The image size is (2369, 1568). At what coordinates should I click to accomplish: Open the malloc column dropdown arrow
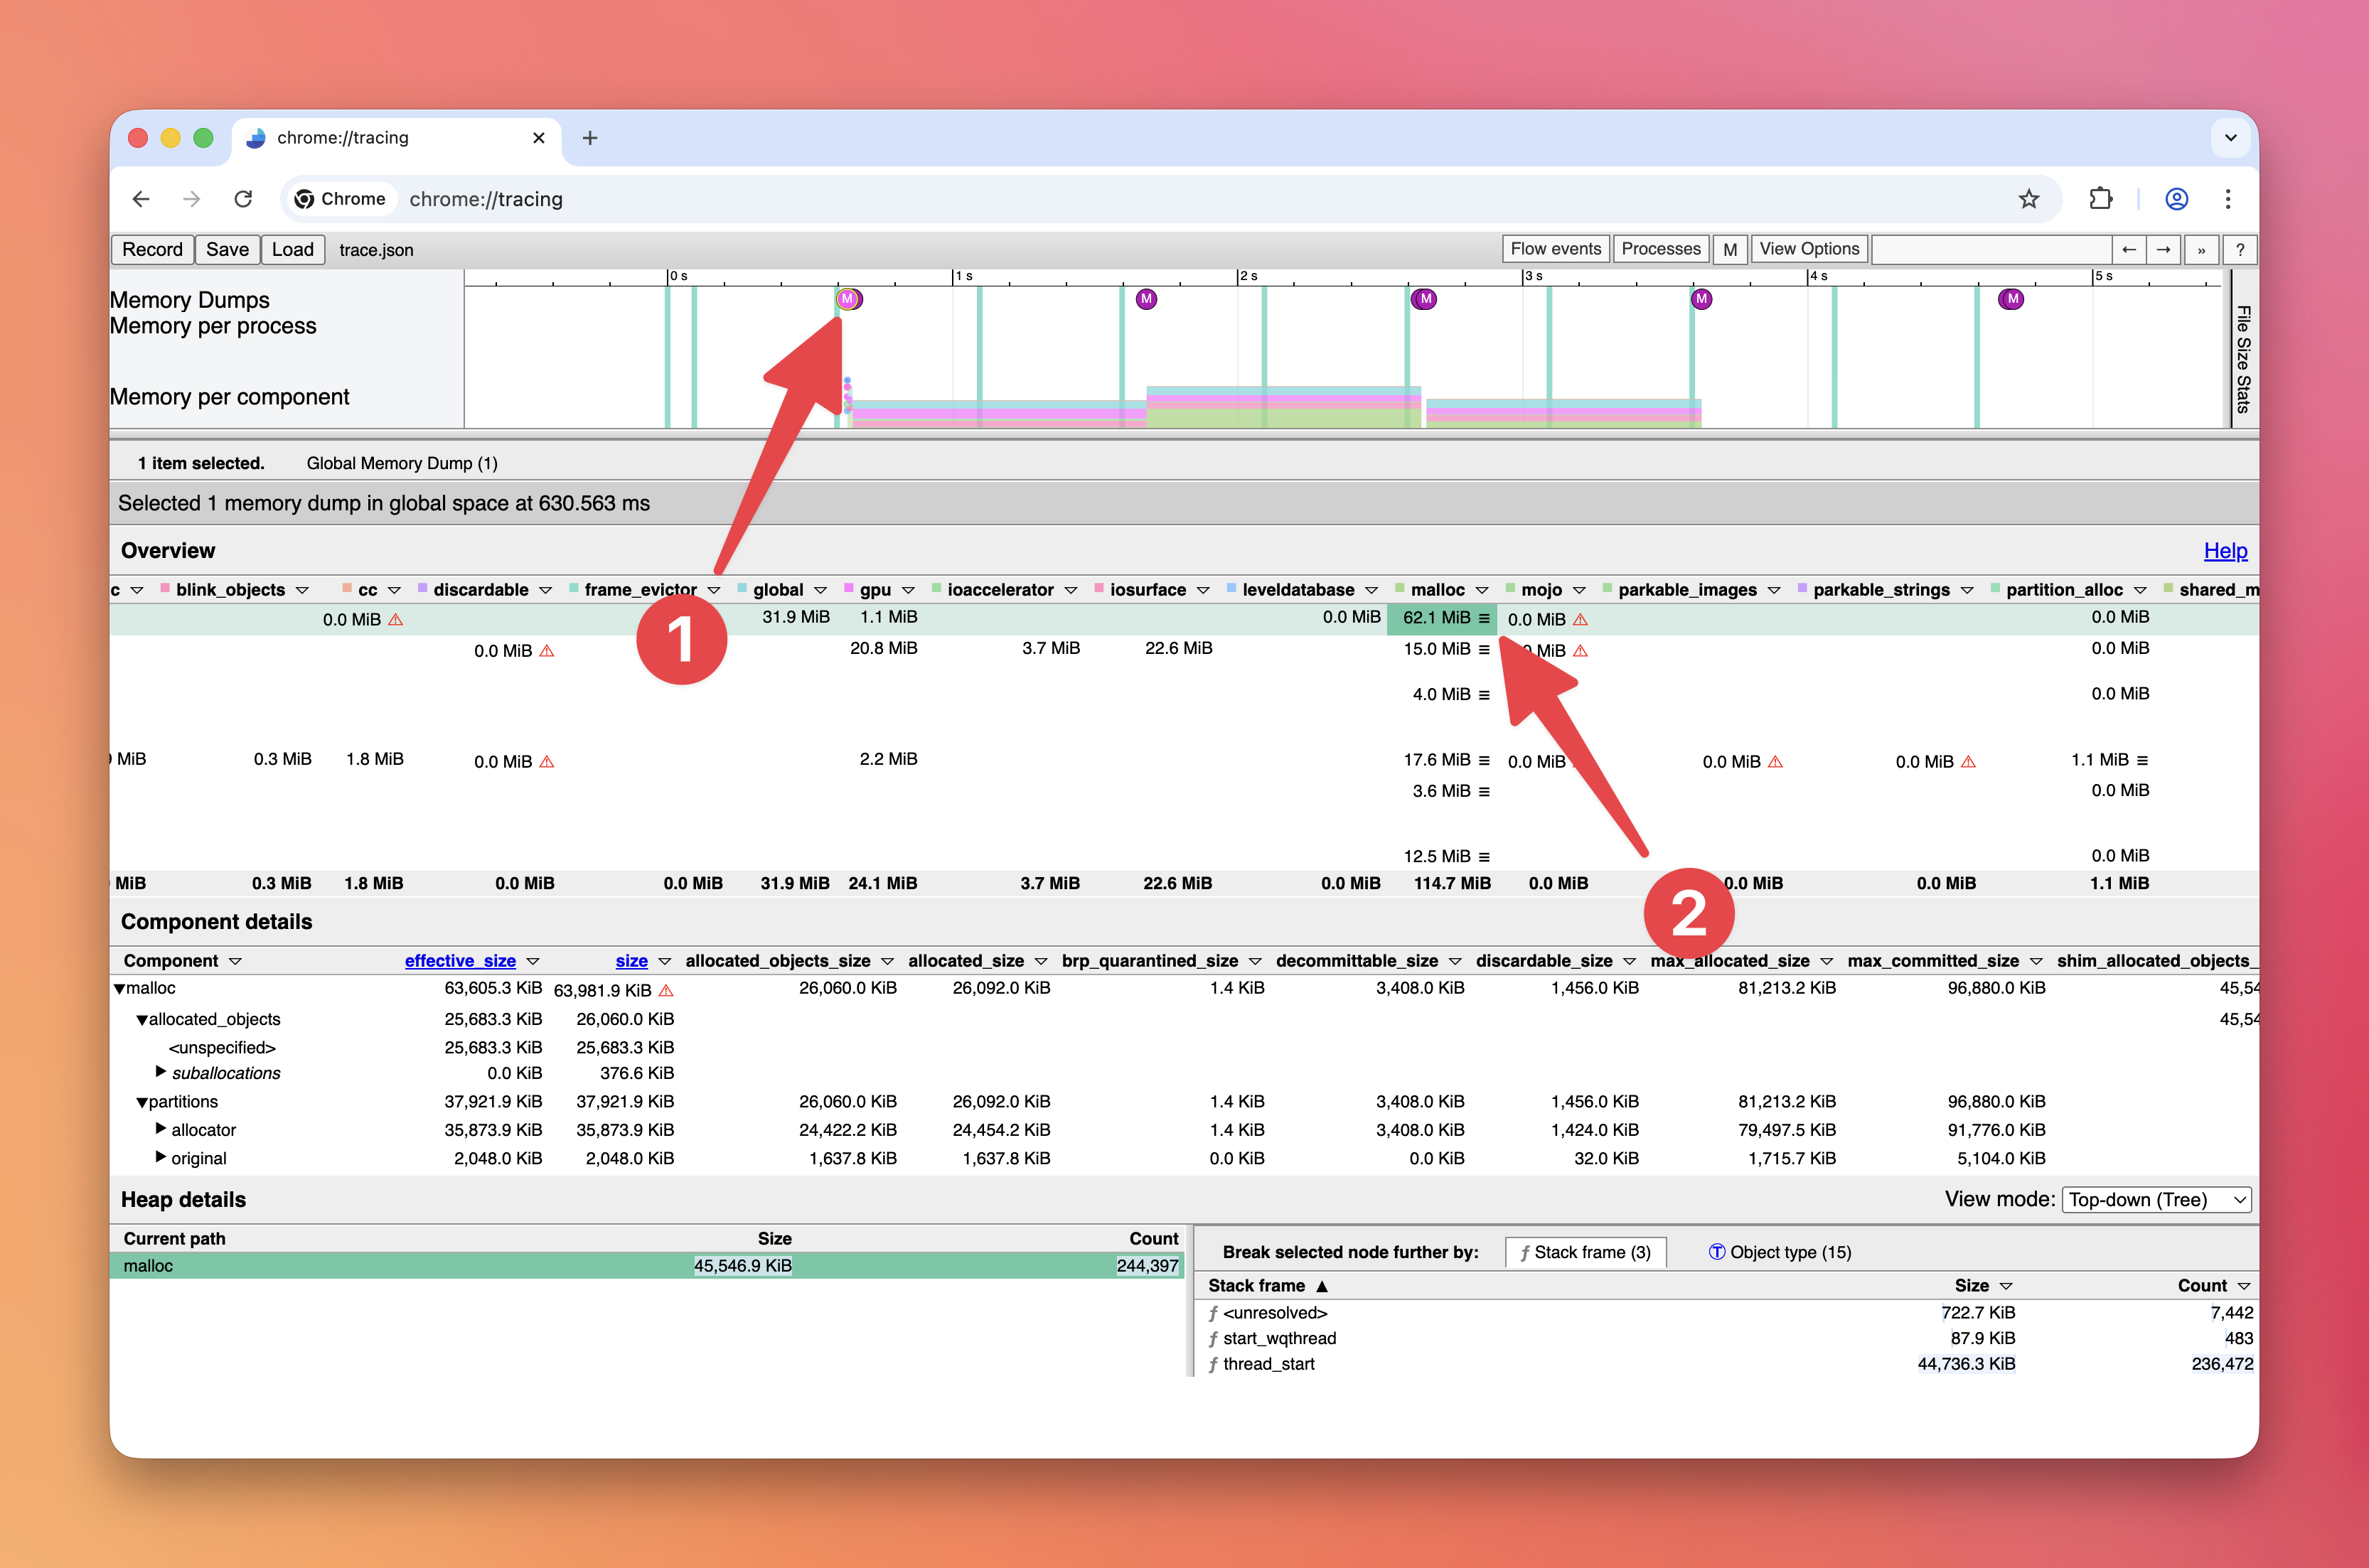point(1482,590)
